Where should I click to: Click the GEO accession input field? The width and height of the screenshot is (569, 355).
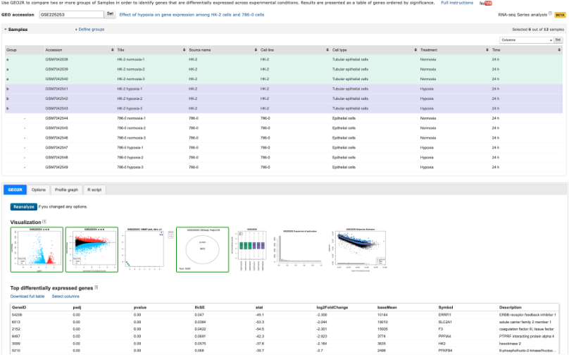(72, 15)
